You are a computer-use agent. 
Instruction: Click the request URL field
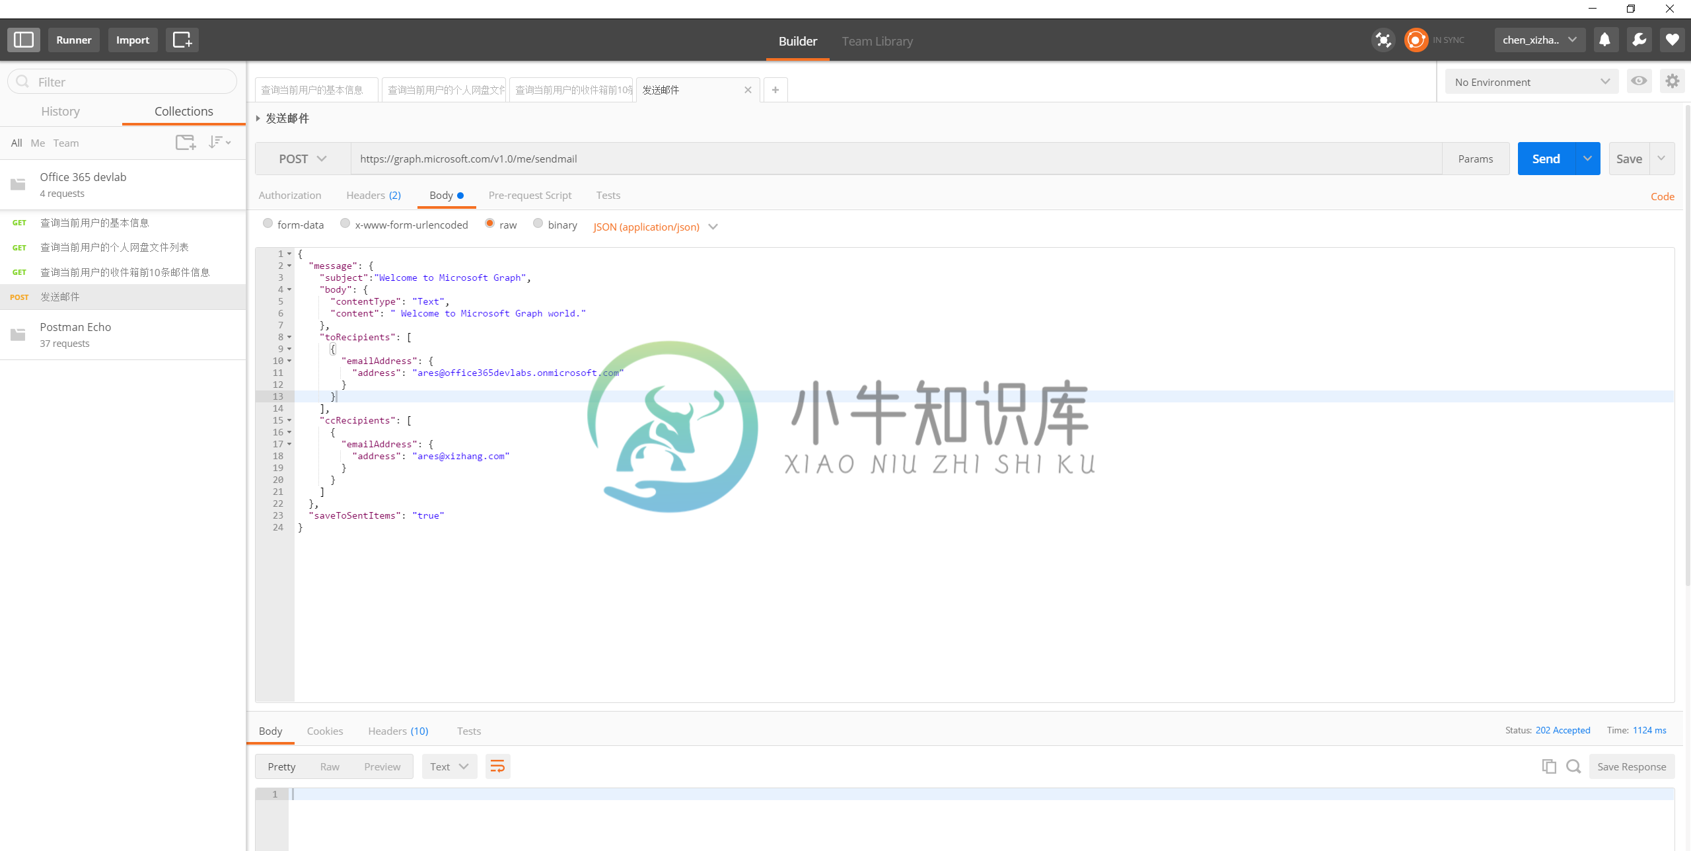click(x=896, y=159)
